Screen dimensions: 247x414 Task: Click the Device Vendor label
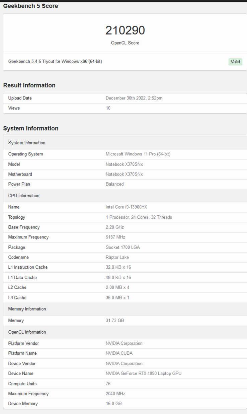[22, 363]
